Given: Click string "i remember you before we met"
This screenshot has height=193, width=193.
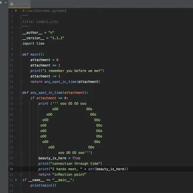Looking at the screenshot, I should (x=72, y=71).
